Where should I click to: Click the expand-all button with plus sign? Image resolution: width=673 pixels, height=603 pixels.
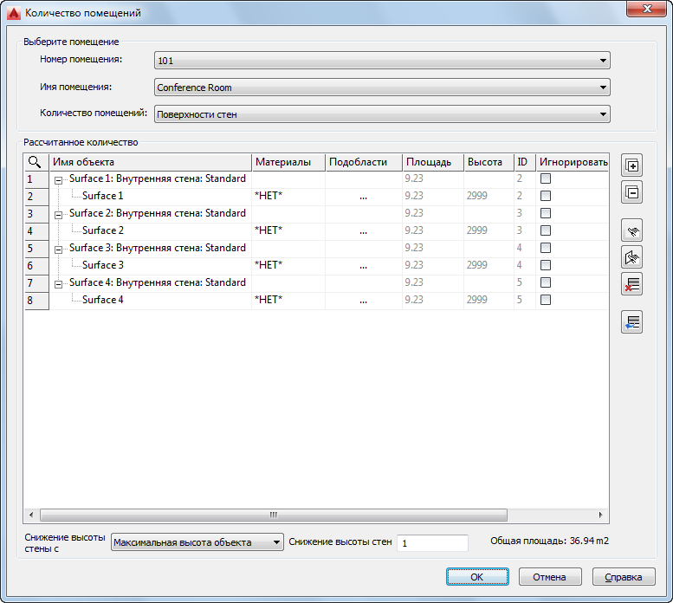[631, 165]
